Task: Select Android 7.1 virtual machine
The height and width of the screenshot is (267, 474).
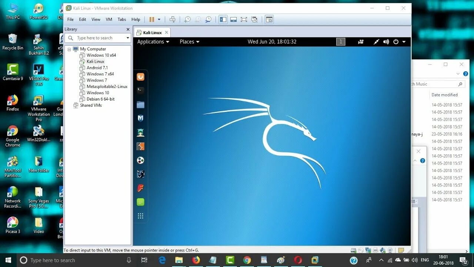Action: (x=97, y=68)
